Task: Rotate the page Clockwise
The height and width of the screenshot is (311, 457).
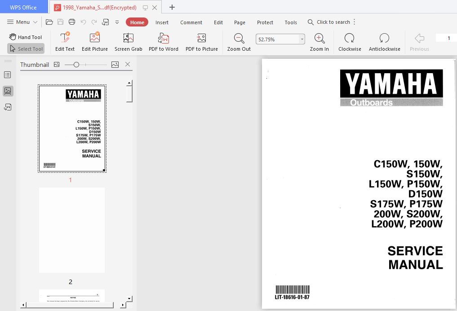Action: 350,42
